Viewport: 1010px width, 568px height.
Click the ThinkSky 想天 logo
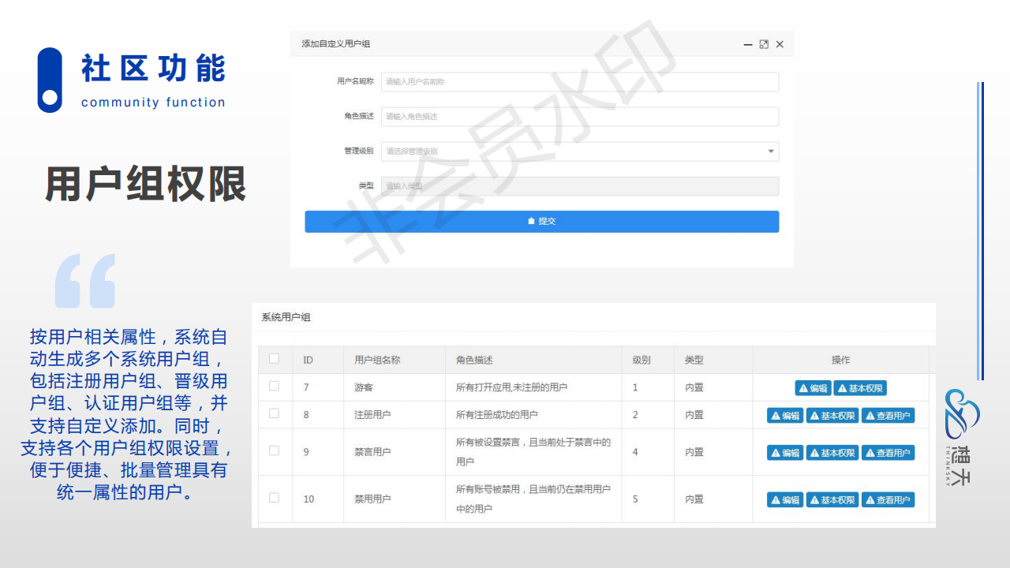963,435
